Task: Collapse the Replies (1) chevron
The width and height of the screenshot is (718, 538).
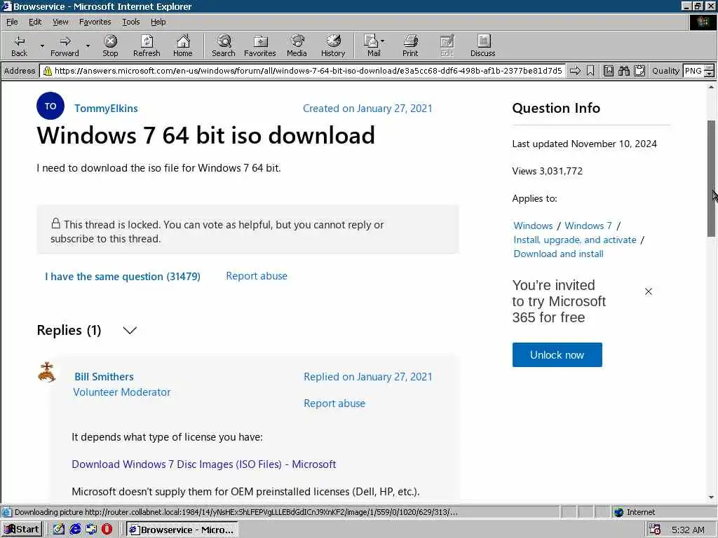Action: (x=130, y=331)
